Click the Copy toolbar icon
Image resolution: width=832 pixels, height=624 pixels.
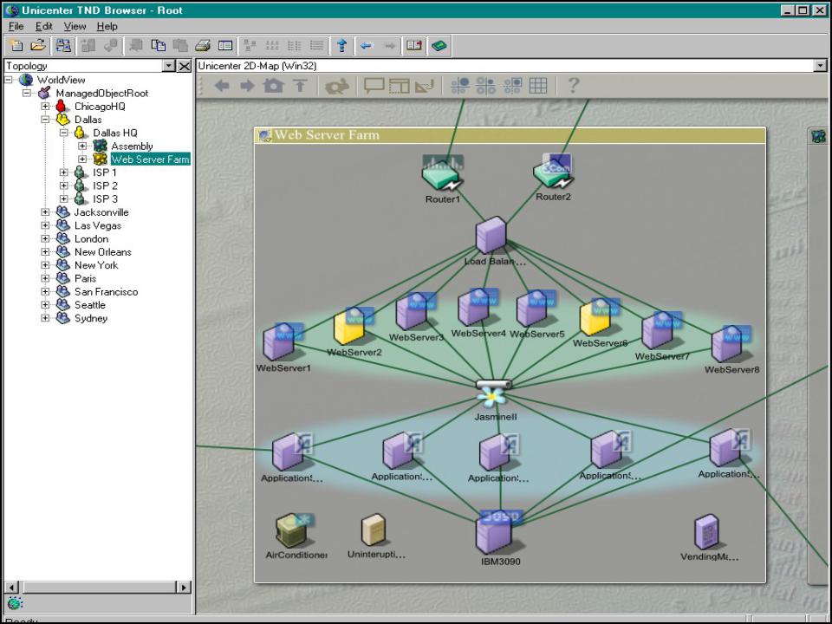158,46
